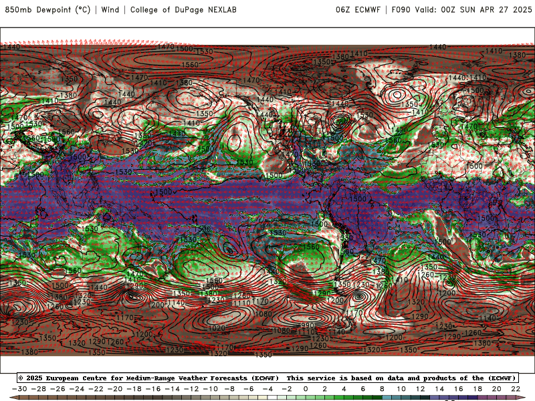Image resolution: width=535 pixels, height=401 pixels.
Task: Click the -4 value on the legend scale
Action: coord(267,389)
